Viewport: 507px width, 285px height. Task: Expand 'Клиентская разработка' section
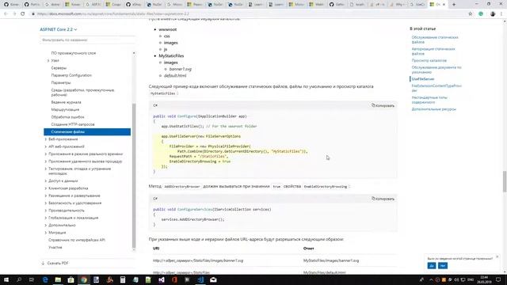46,188
